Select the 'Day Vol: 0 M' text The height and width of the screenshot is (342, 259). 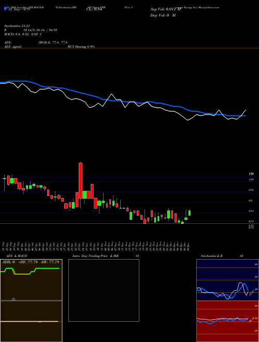tap(163, 15)
